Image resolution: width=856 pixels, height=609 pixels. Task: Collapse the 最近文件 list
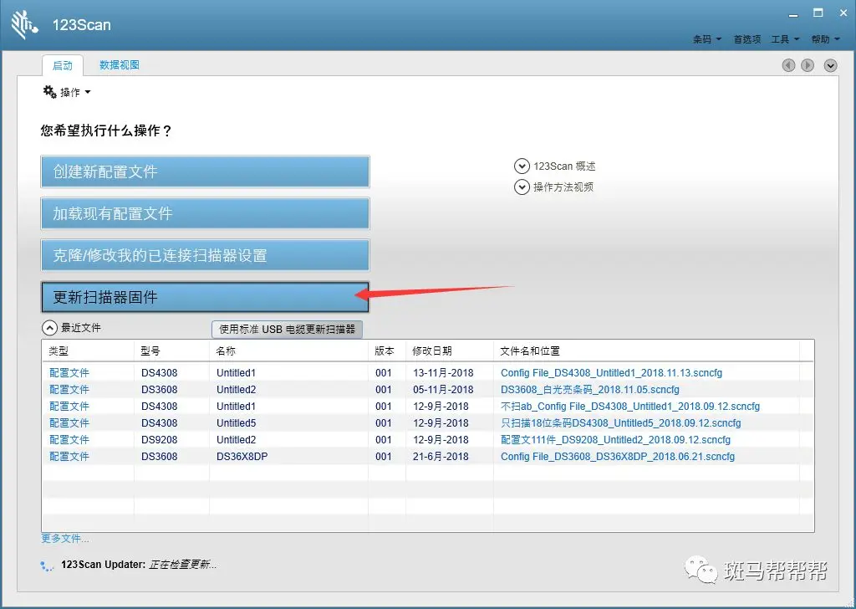[49, 328]
